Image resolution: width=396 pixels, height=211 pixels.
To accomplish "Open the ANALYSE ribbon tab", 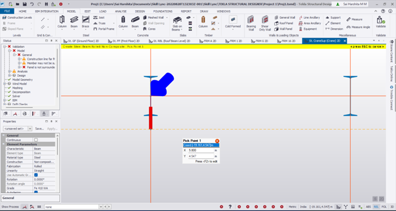I will pos(121,11).
